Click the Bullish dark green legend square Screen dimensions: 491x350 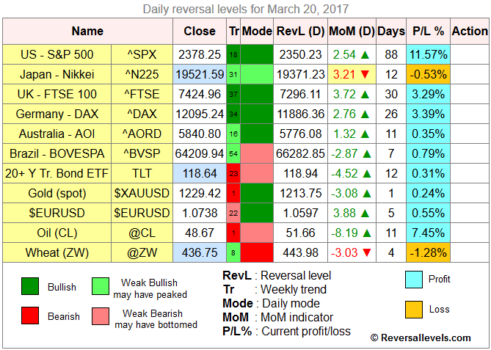tap(30, 287)
